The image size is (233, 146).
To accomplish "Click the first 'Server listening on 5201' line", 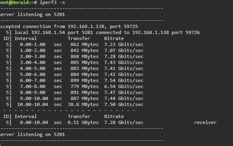I will [32, 14].
